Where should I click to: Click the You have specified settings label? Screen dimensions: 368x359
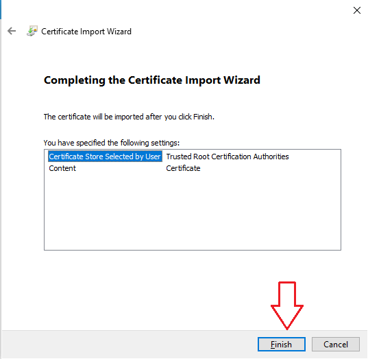(112, 143)
